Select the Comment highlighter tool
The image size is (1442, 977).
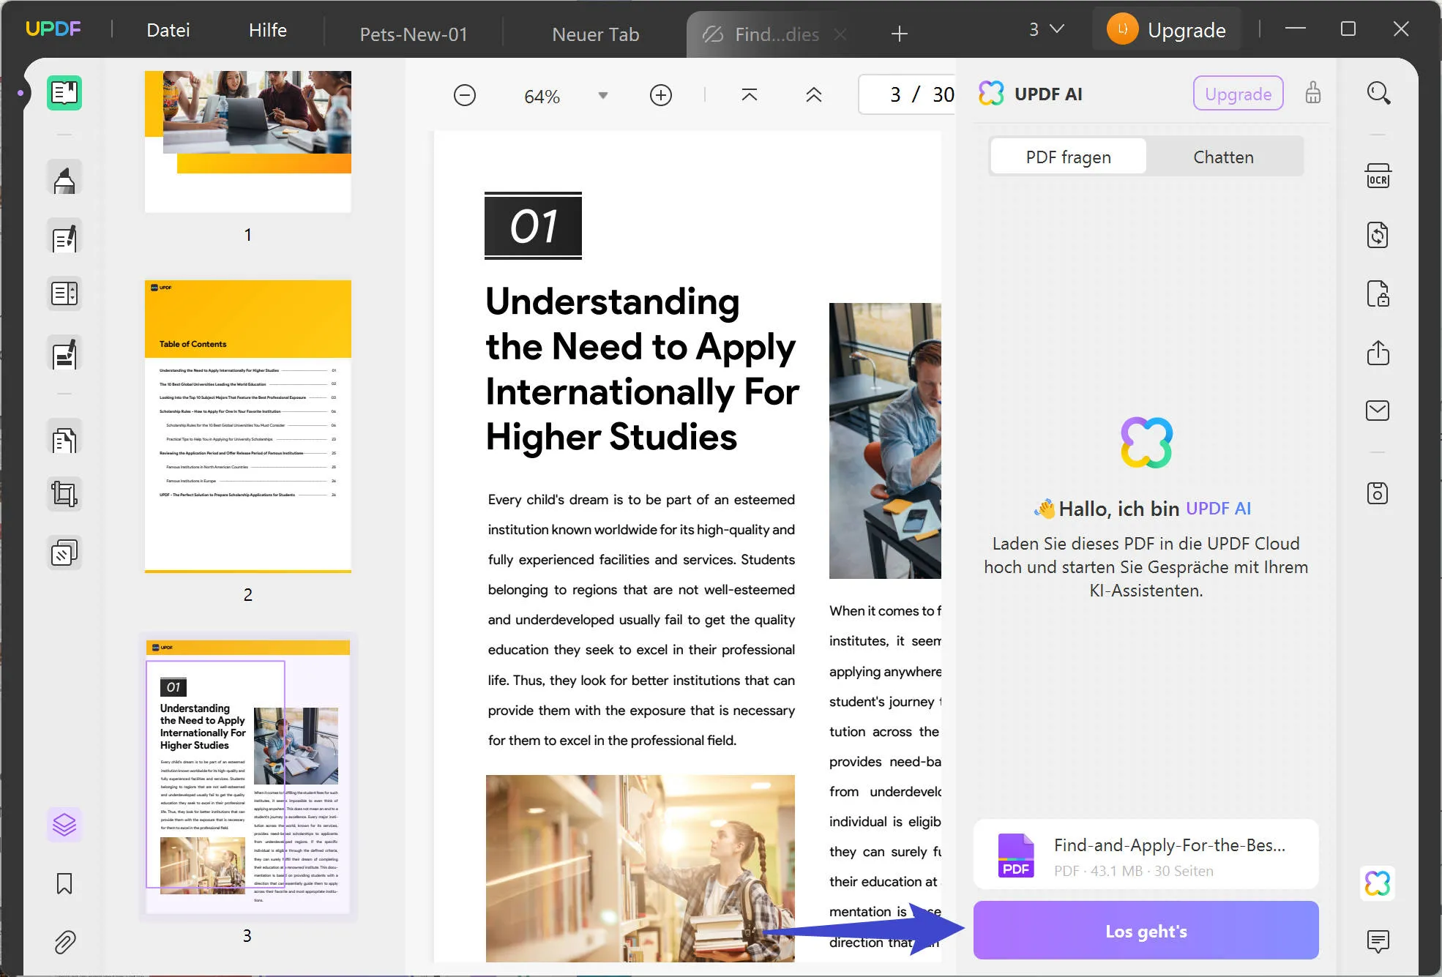pyautogui.click(x=64, y=179)
